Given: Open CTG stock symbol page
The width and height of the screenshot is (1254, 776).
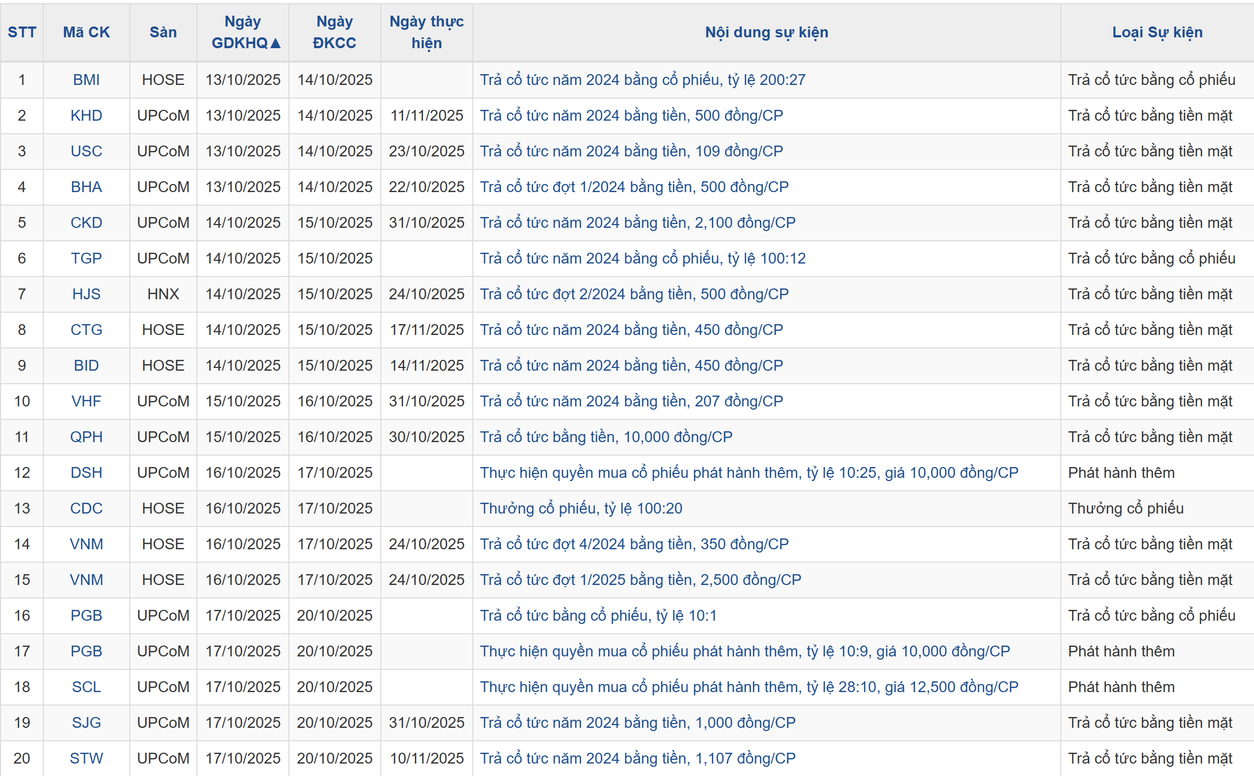Looking at the screenshot, I should click(86, 330).
